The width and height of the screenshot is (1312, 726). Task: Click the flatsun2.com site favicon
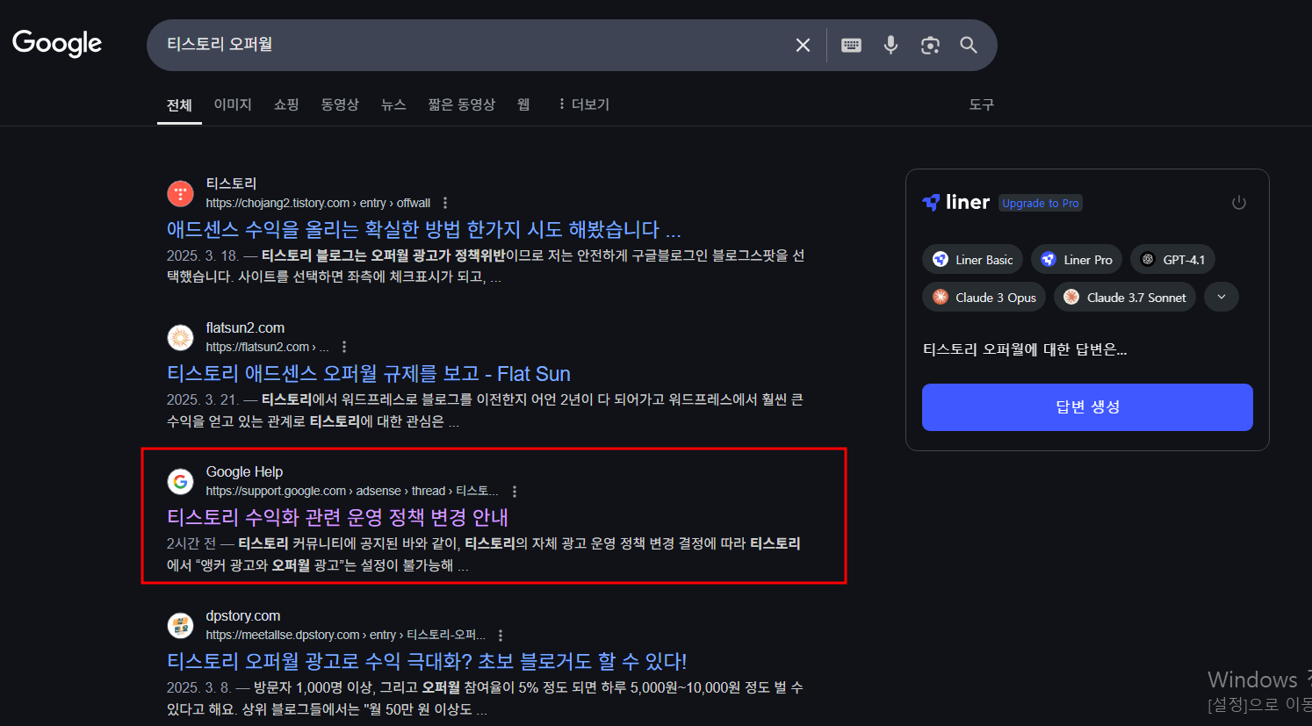click(x=180, y=337)
